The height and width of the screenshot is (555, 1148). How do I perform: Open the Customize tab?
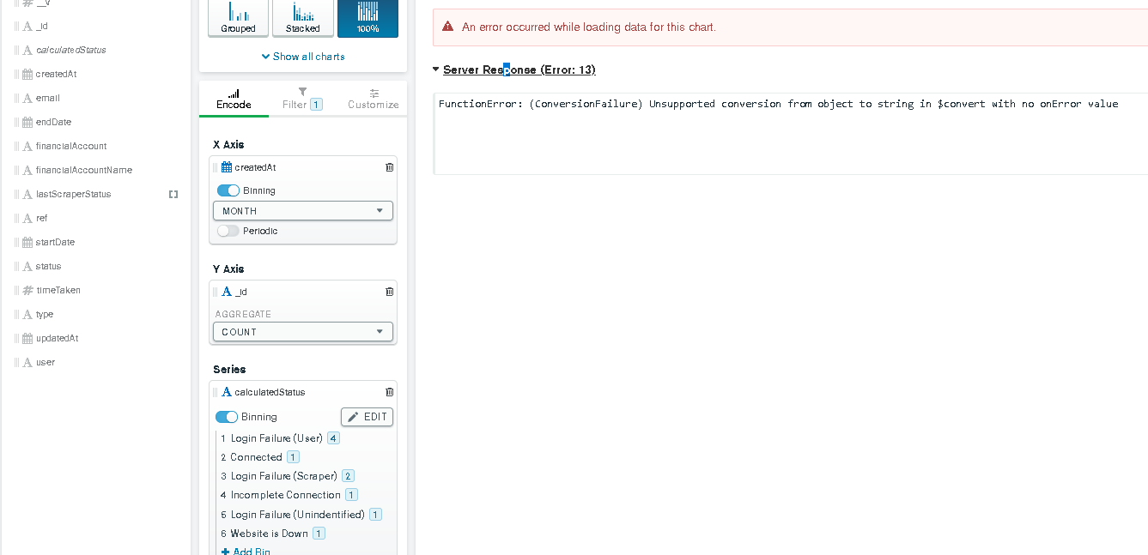(x=373, y=99)
